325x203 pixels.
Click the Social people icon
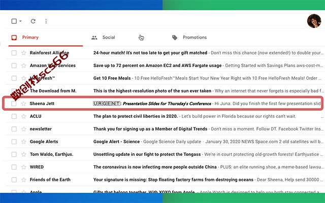pos(94,38)
